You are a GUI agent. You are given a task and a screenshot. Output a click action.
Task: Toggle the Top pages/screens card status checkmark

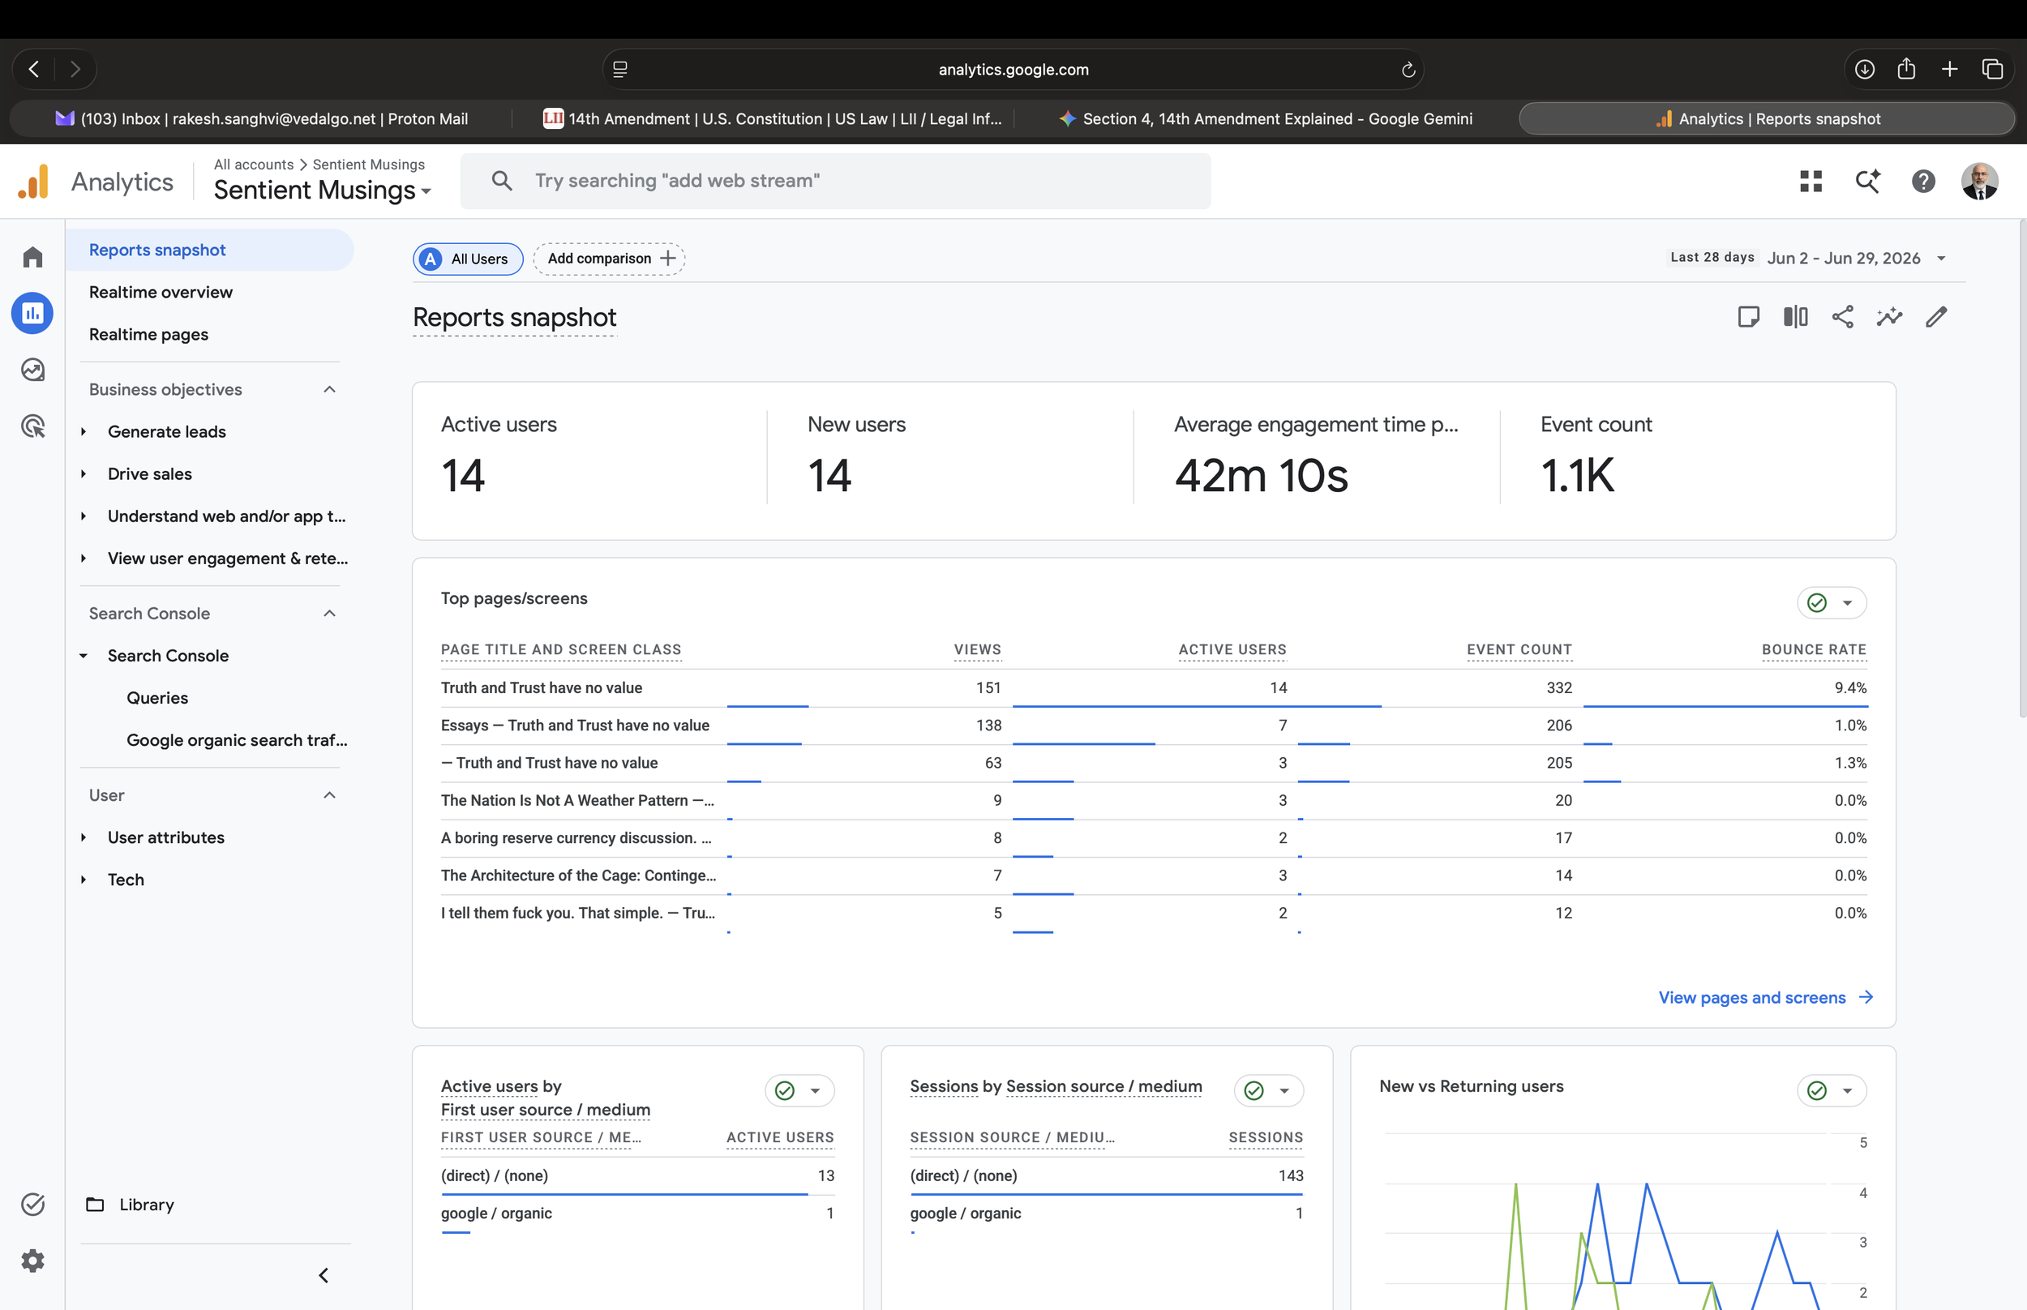click(1817, 603)
